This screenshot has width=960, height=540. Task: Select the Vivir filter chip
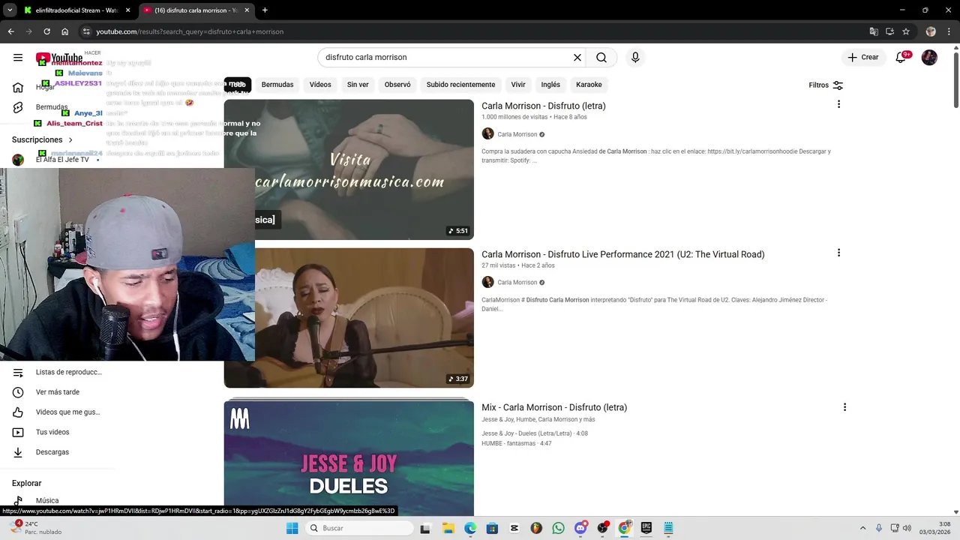518,85
